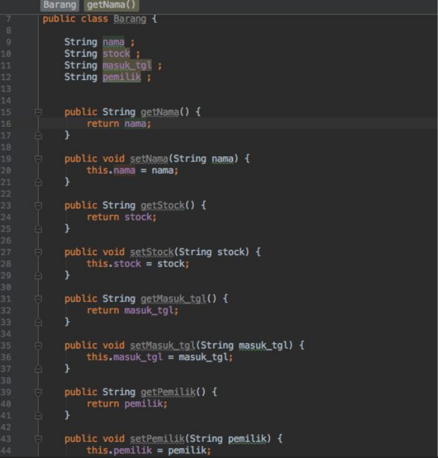Screen dimensions: 438x458
Task: Click class name Barang in the declaration
Action: point(130,19)
